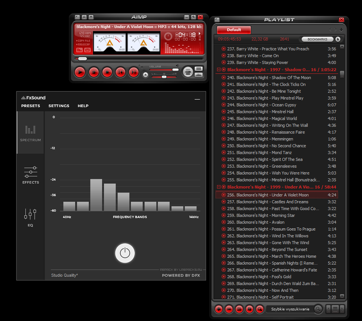Click the gray magnifier search button
The height and width of the screenshot is (321, 362).
pyautogui.click(x=318, y=309)
